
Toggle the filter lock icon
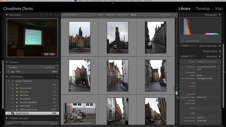(175, 15)
